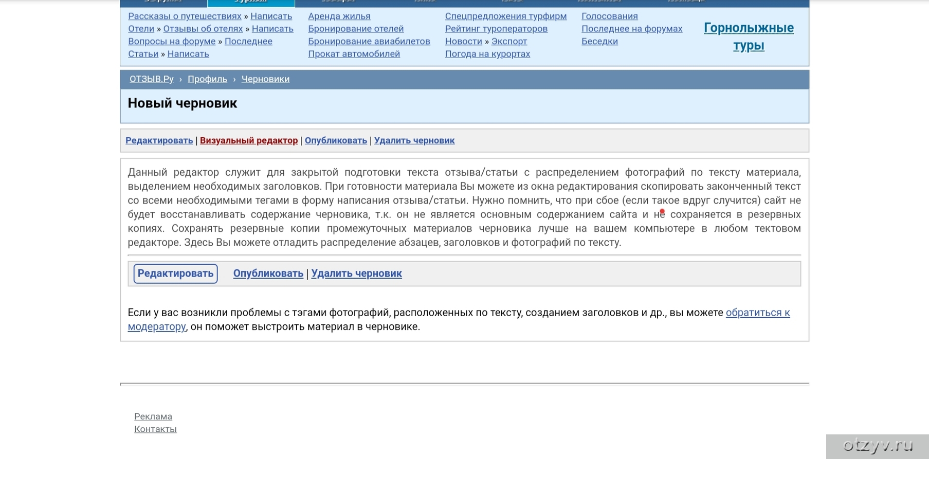View Рейтинг туроператоров
This screenshot has width=929, height=493.
tap(496, 29)
